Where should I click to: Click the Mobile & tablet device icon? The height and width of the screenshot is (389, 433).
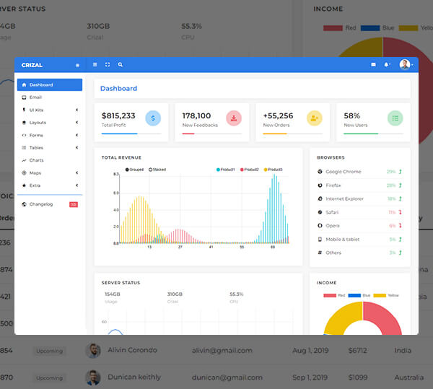(x=320, y=239)
